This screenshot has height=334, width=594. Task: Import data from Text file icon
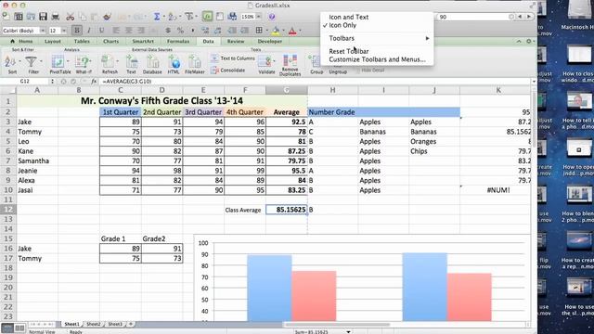(131, 62)
